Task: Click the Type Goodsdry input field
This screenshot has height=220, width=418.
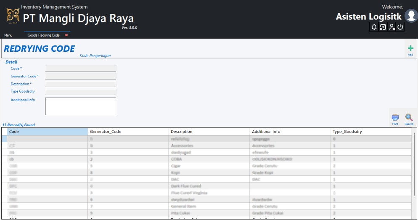Action: 80,92
